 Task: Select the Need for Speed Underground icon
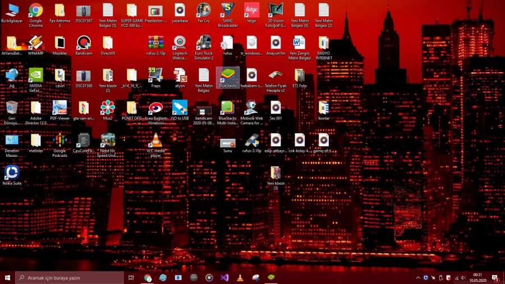pyautogui.click(x=108, y=146)
